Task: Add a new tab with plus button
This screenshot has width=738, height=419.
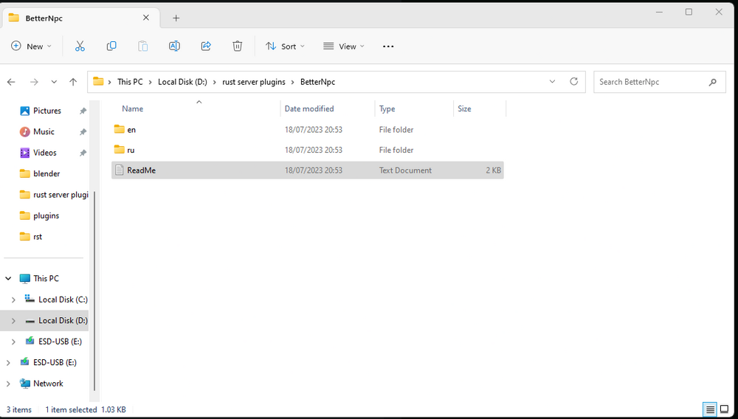Action: [x=176, y=18]
